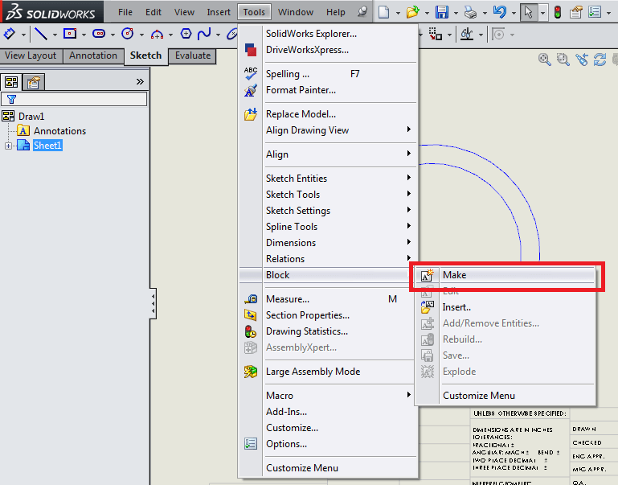Select Annotations folder in tree
Image resolution: width=618 pixels, height=485 pixels.
click(x=59, y=131)
